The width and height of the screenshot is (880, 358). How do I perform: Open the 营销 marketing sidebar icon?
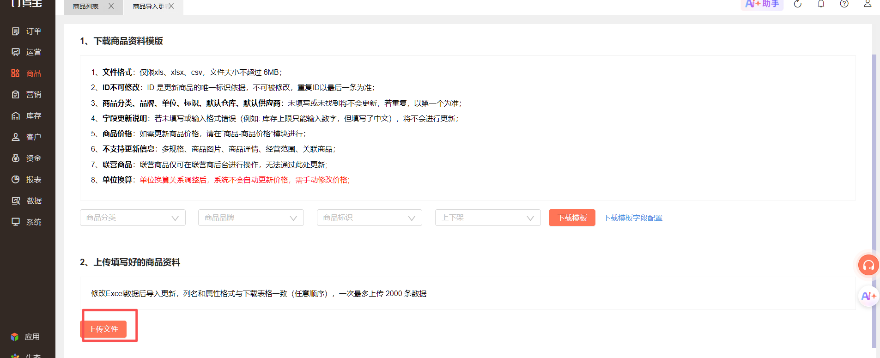pyautogui.click(x=16, y=95)
